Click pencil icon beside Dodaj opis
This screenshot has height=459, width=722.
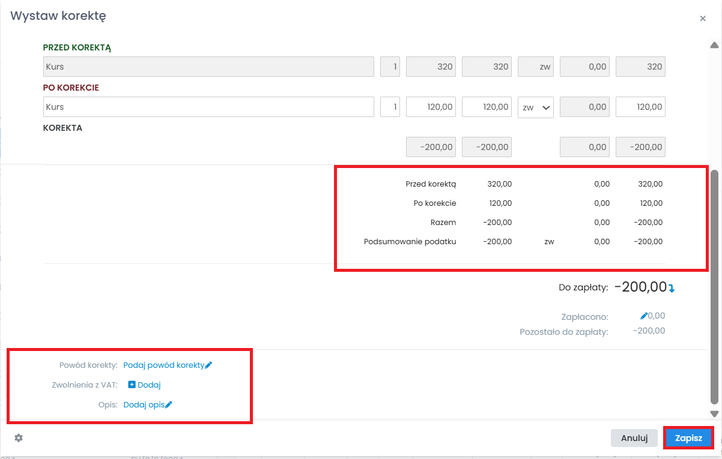coord(169,405)
